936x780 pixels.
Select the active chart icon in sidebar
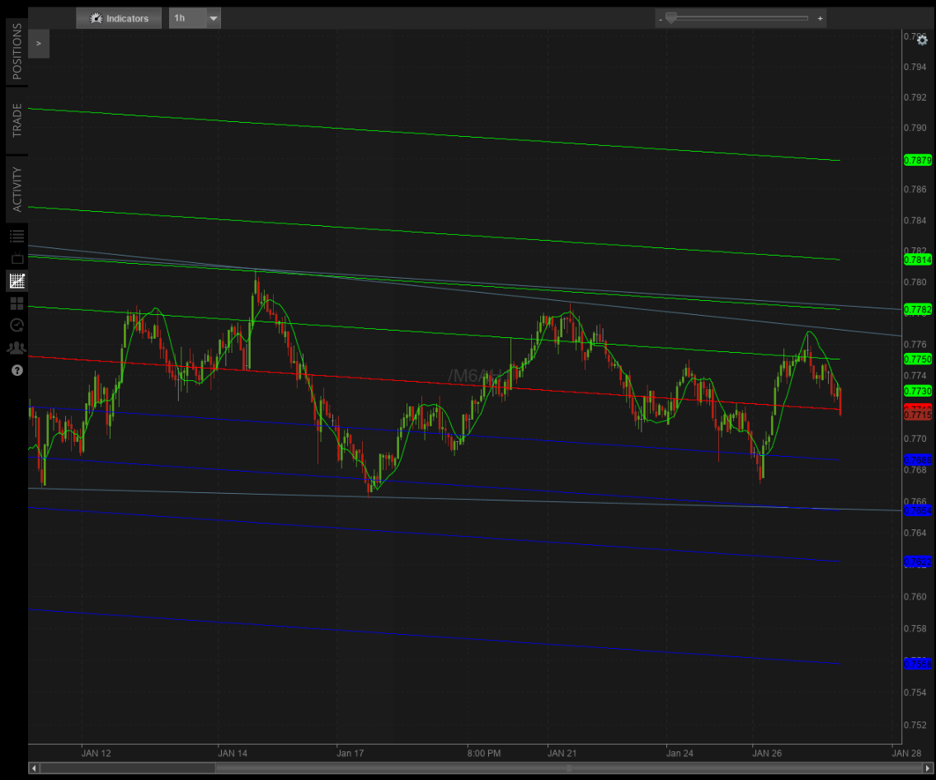[x=16, y=280]
